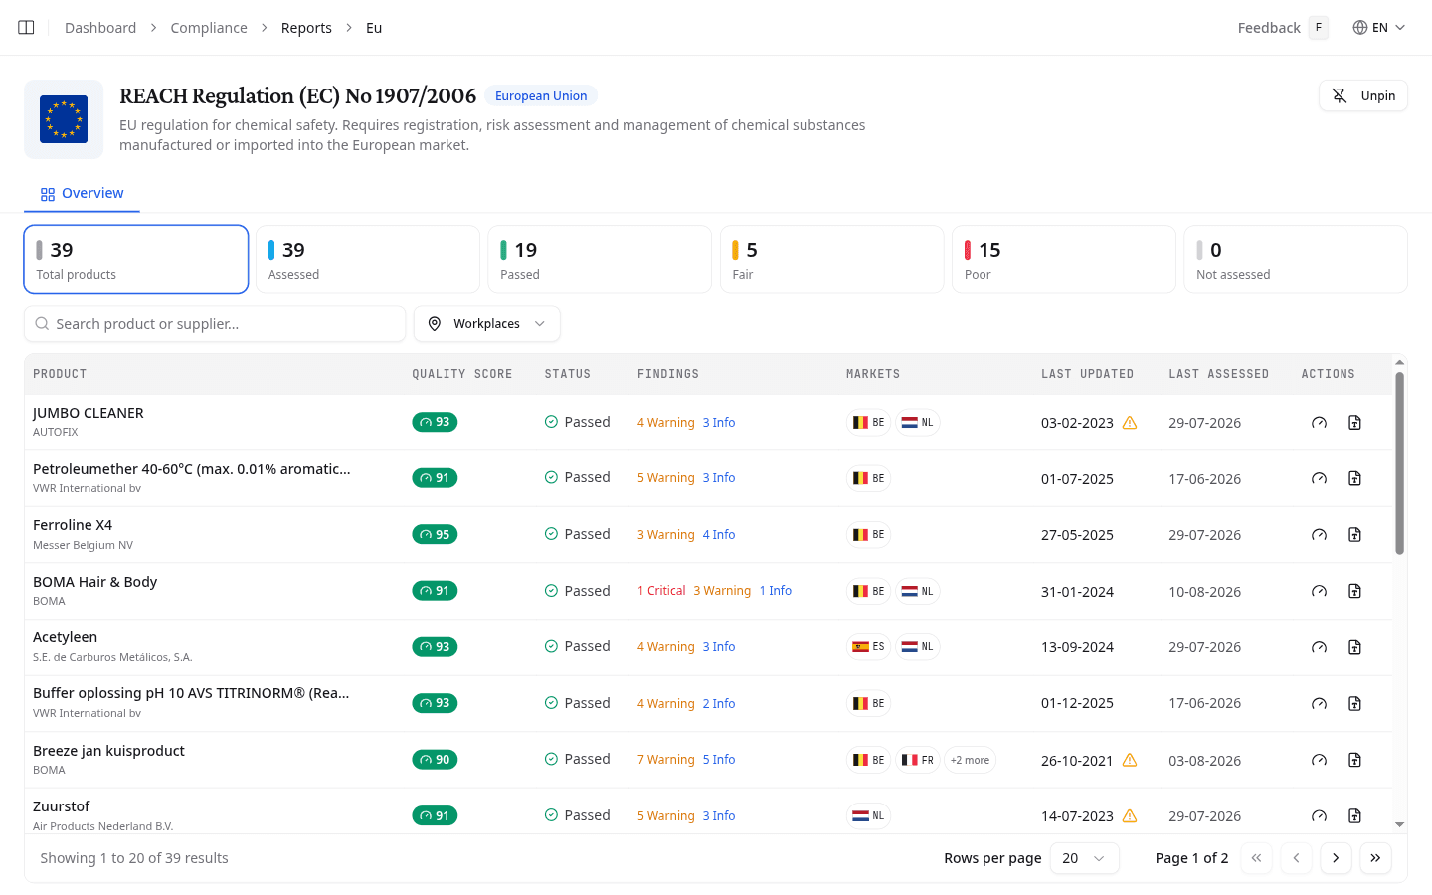Click outdated warning icon next to 14-07-2023
Viewport: 1432px width, 895px height.
pos(1130,815)
